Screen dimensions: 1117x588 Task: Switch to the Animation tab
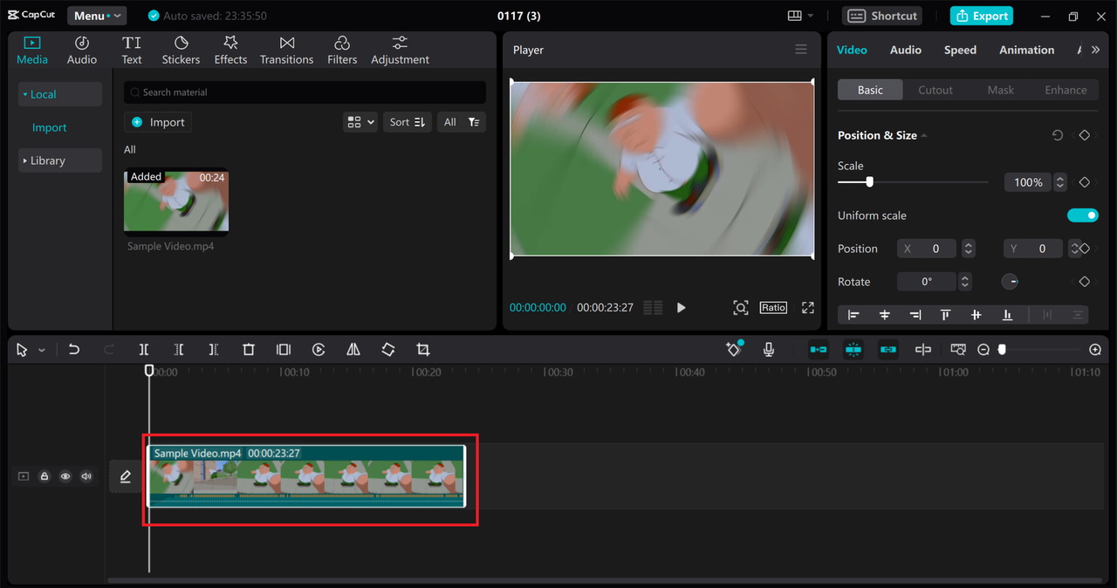click(x=1026, y=50)
